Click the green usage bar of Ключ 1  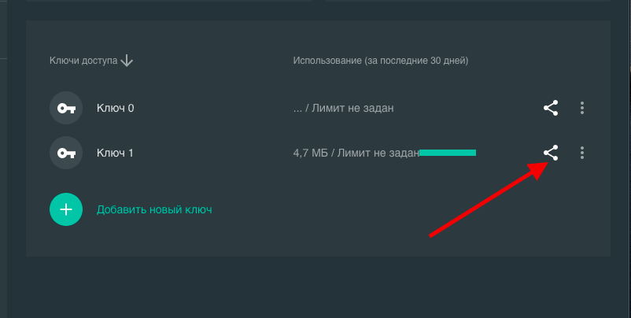pos(448,153)
